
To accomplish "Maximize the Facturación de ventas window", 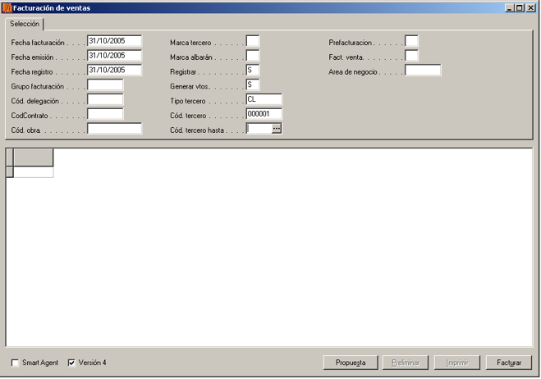I will (519, 7).
